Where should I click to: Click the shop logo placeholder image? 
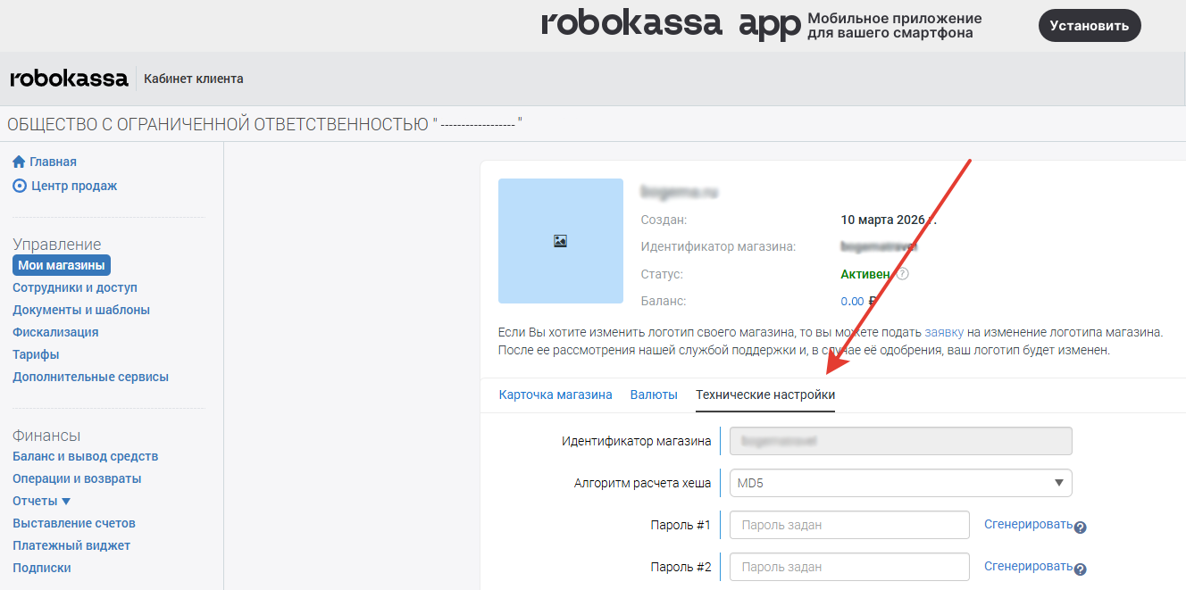click(561, 241)
